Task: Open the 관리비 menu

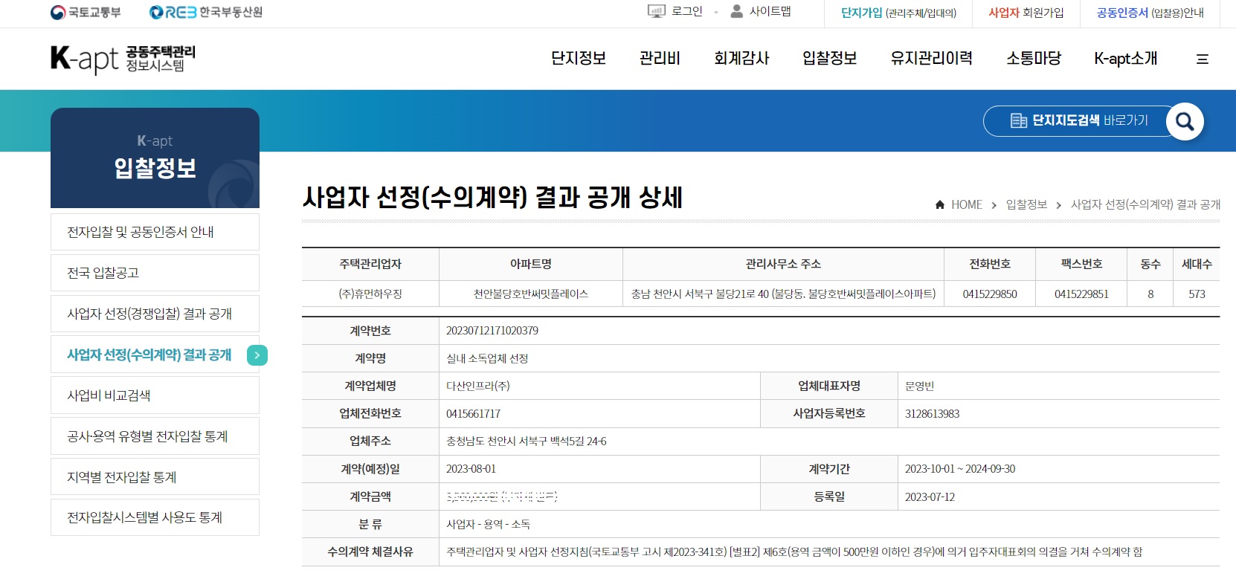Action: [x=660, y=59]
